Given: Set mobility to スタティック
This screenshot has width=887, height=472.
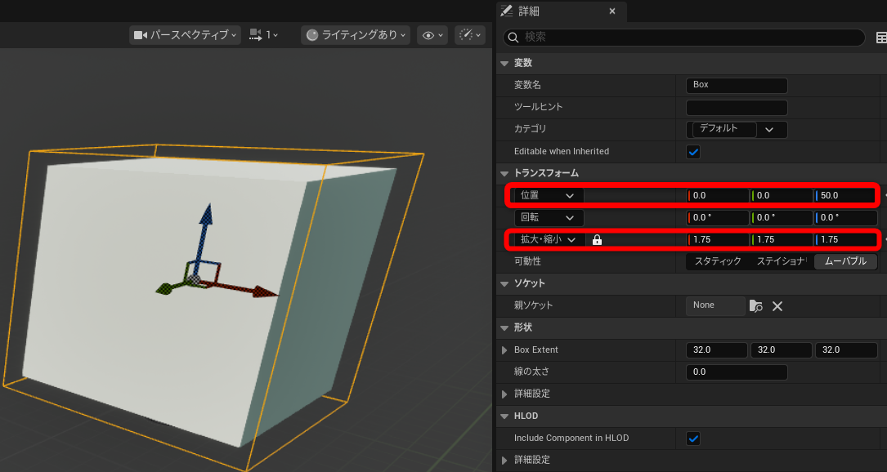Looking at the screenshot, I should coord(717,261).
